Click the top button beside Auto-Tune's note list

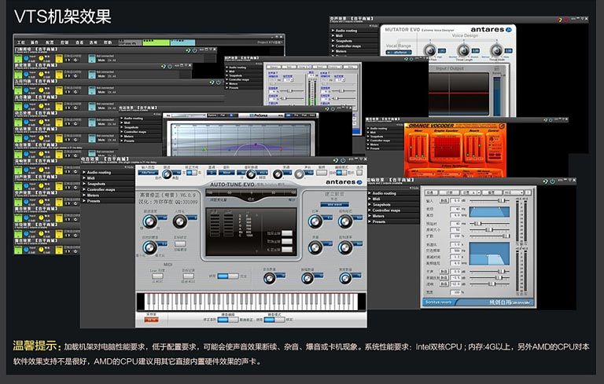point(286,232)
